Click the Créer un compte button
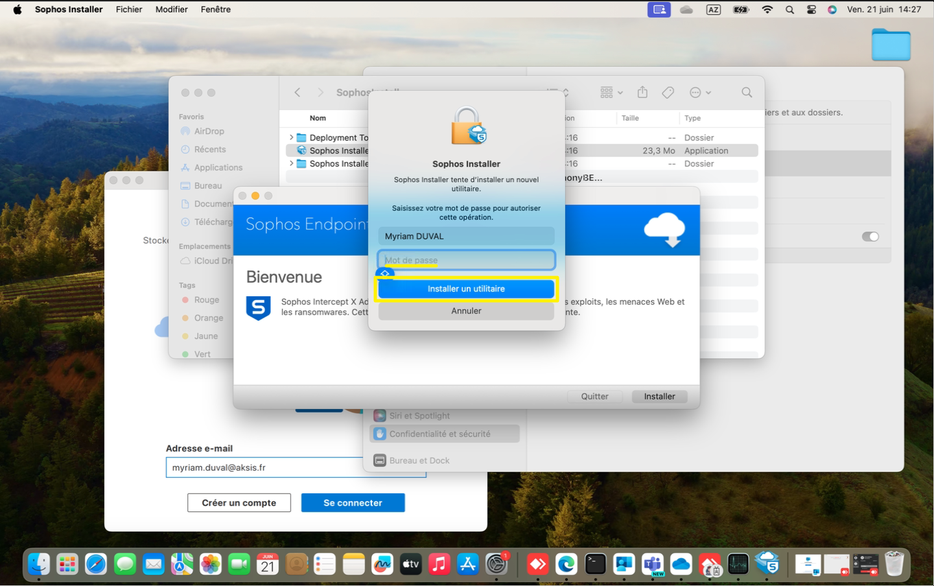The image size is (934, 586). (x=239, y=503)
